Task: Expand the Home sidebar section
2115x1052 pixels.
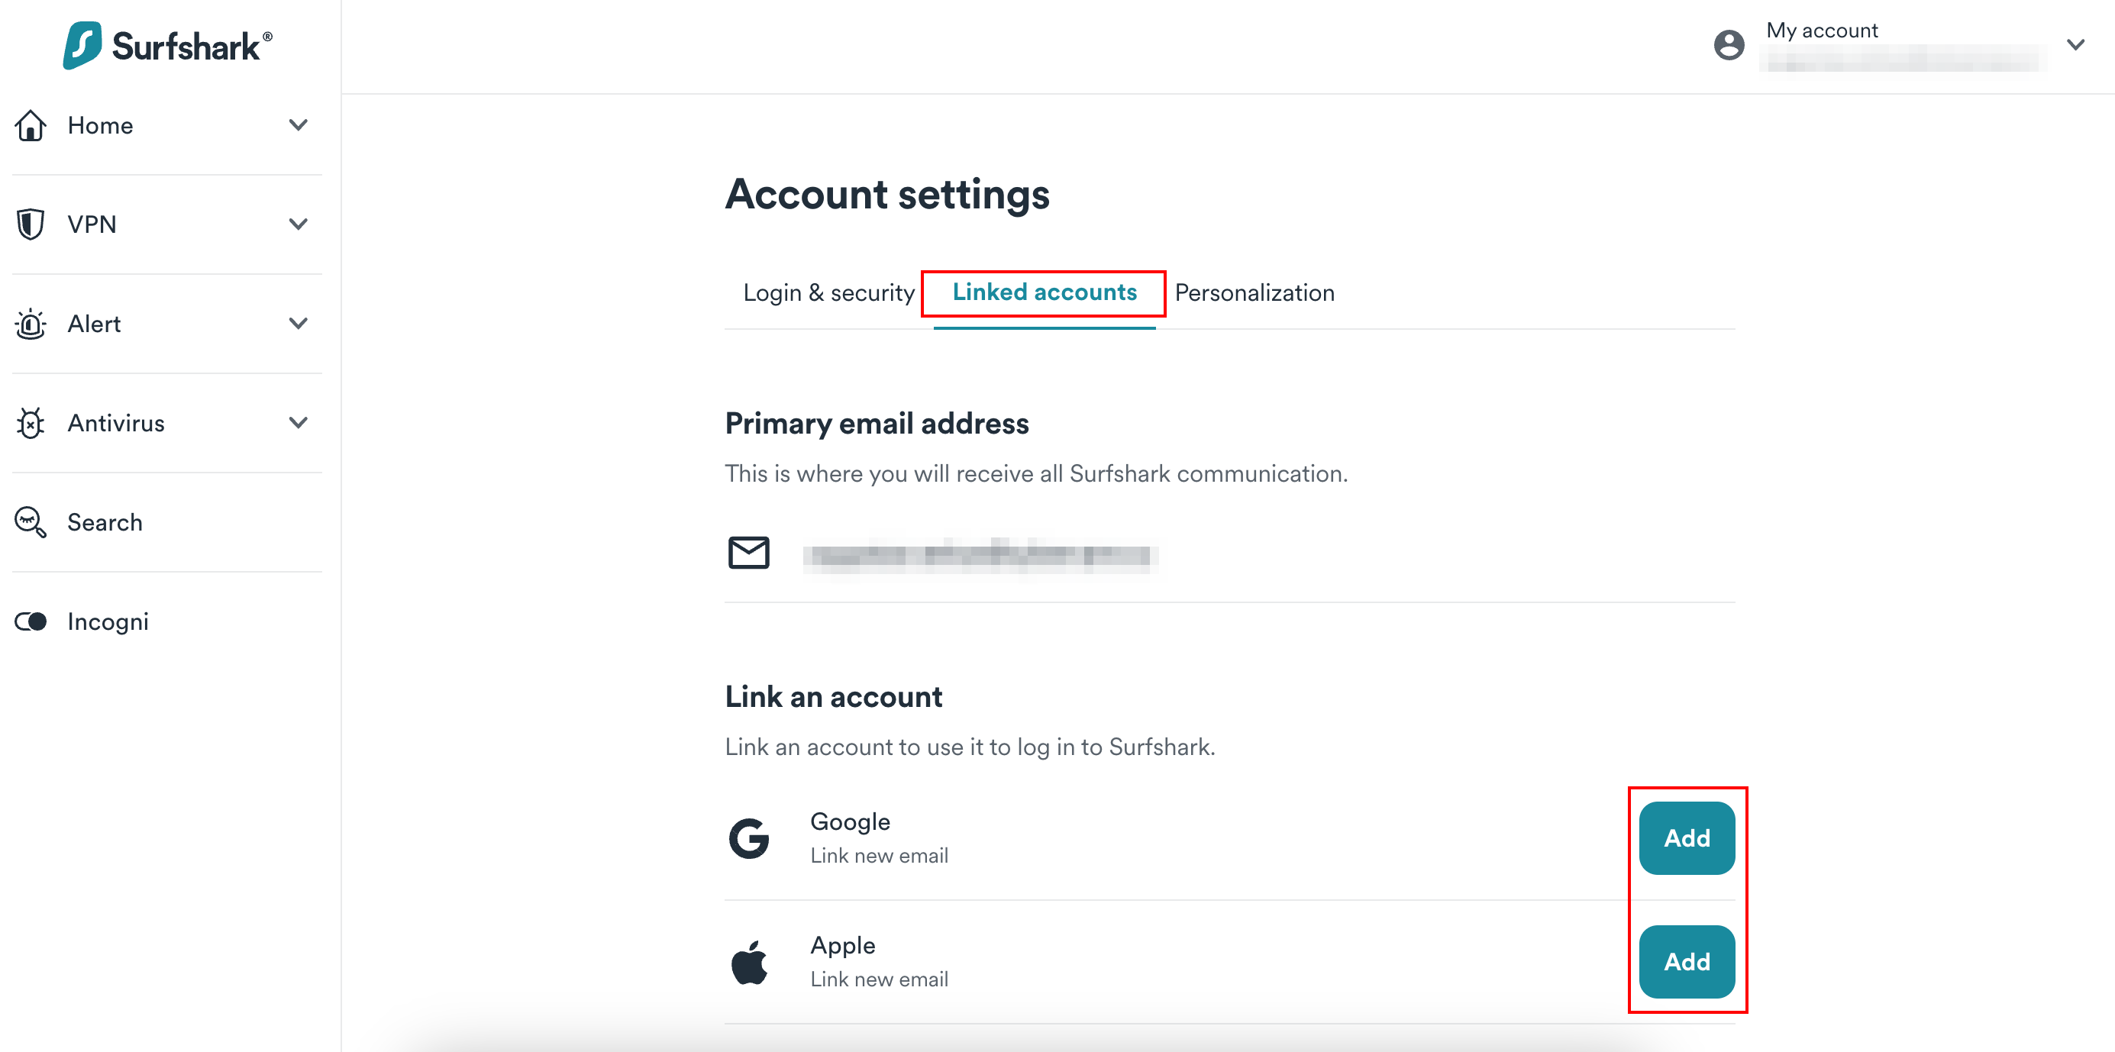Action: (x=298, y=126)
